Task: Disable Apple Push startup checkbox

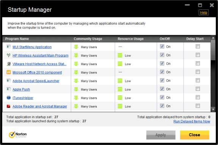Action: point(162,89)
